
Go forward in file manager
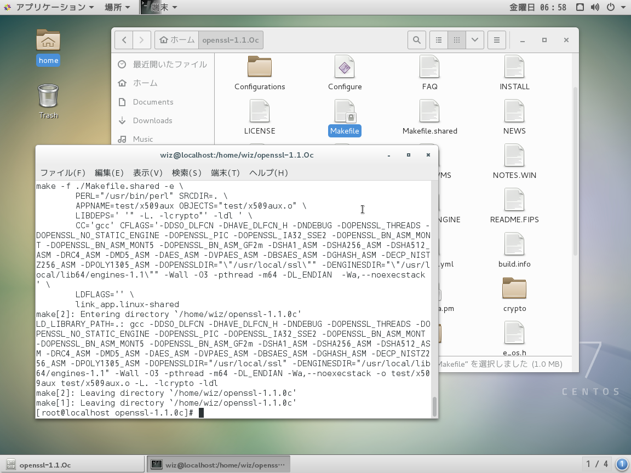click(x=142, y=40)
